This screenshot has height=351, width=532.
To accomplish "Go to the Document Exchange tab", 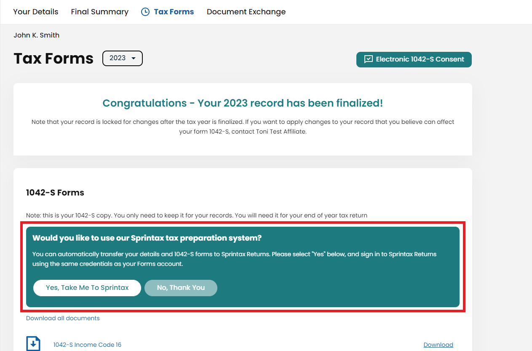I will 246,12.
